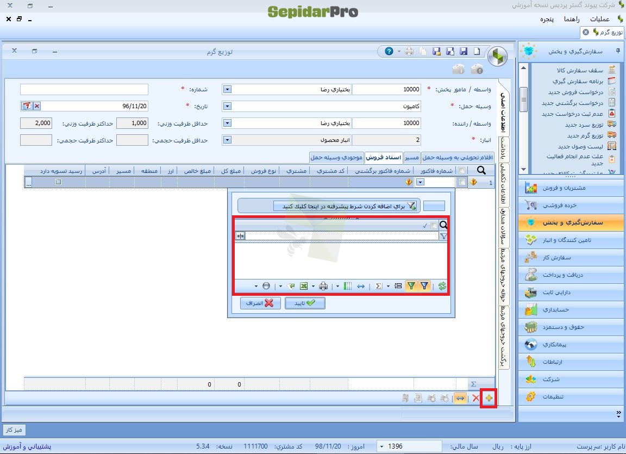This screenshot has width=626, height=454.
Task: Open the مشتریان و فروش sidebar module
Action: point(571,188)
